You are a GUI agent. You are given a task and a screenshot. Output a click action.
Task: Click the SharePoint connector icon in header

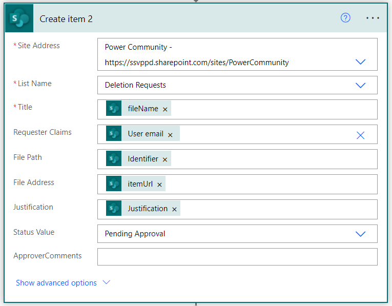point(19,18)
